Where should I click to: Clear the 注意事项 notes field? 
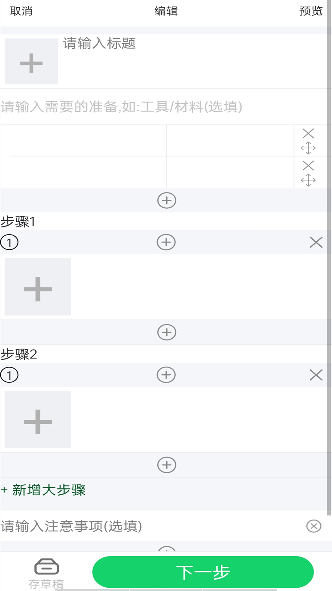pyautogui.click(x=314, y=526)
